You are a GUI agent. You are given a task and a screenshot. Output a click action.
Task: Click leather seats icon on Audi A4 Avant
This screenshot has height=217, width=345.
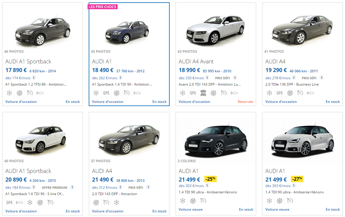tap(203, 93)
